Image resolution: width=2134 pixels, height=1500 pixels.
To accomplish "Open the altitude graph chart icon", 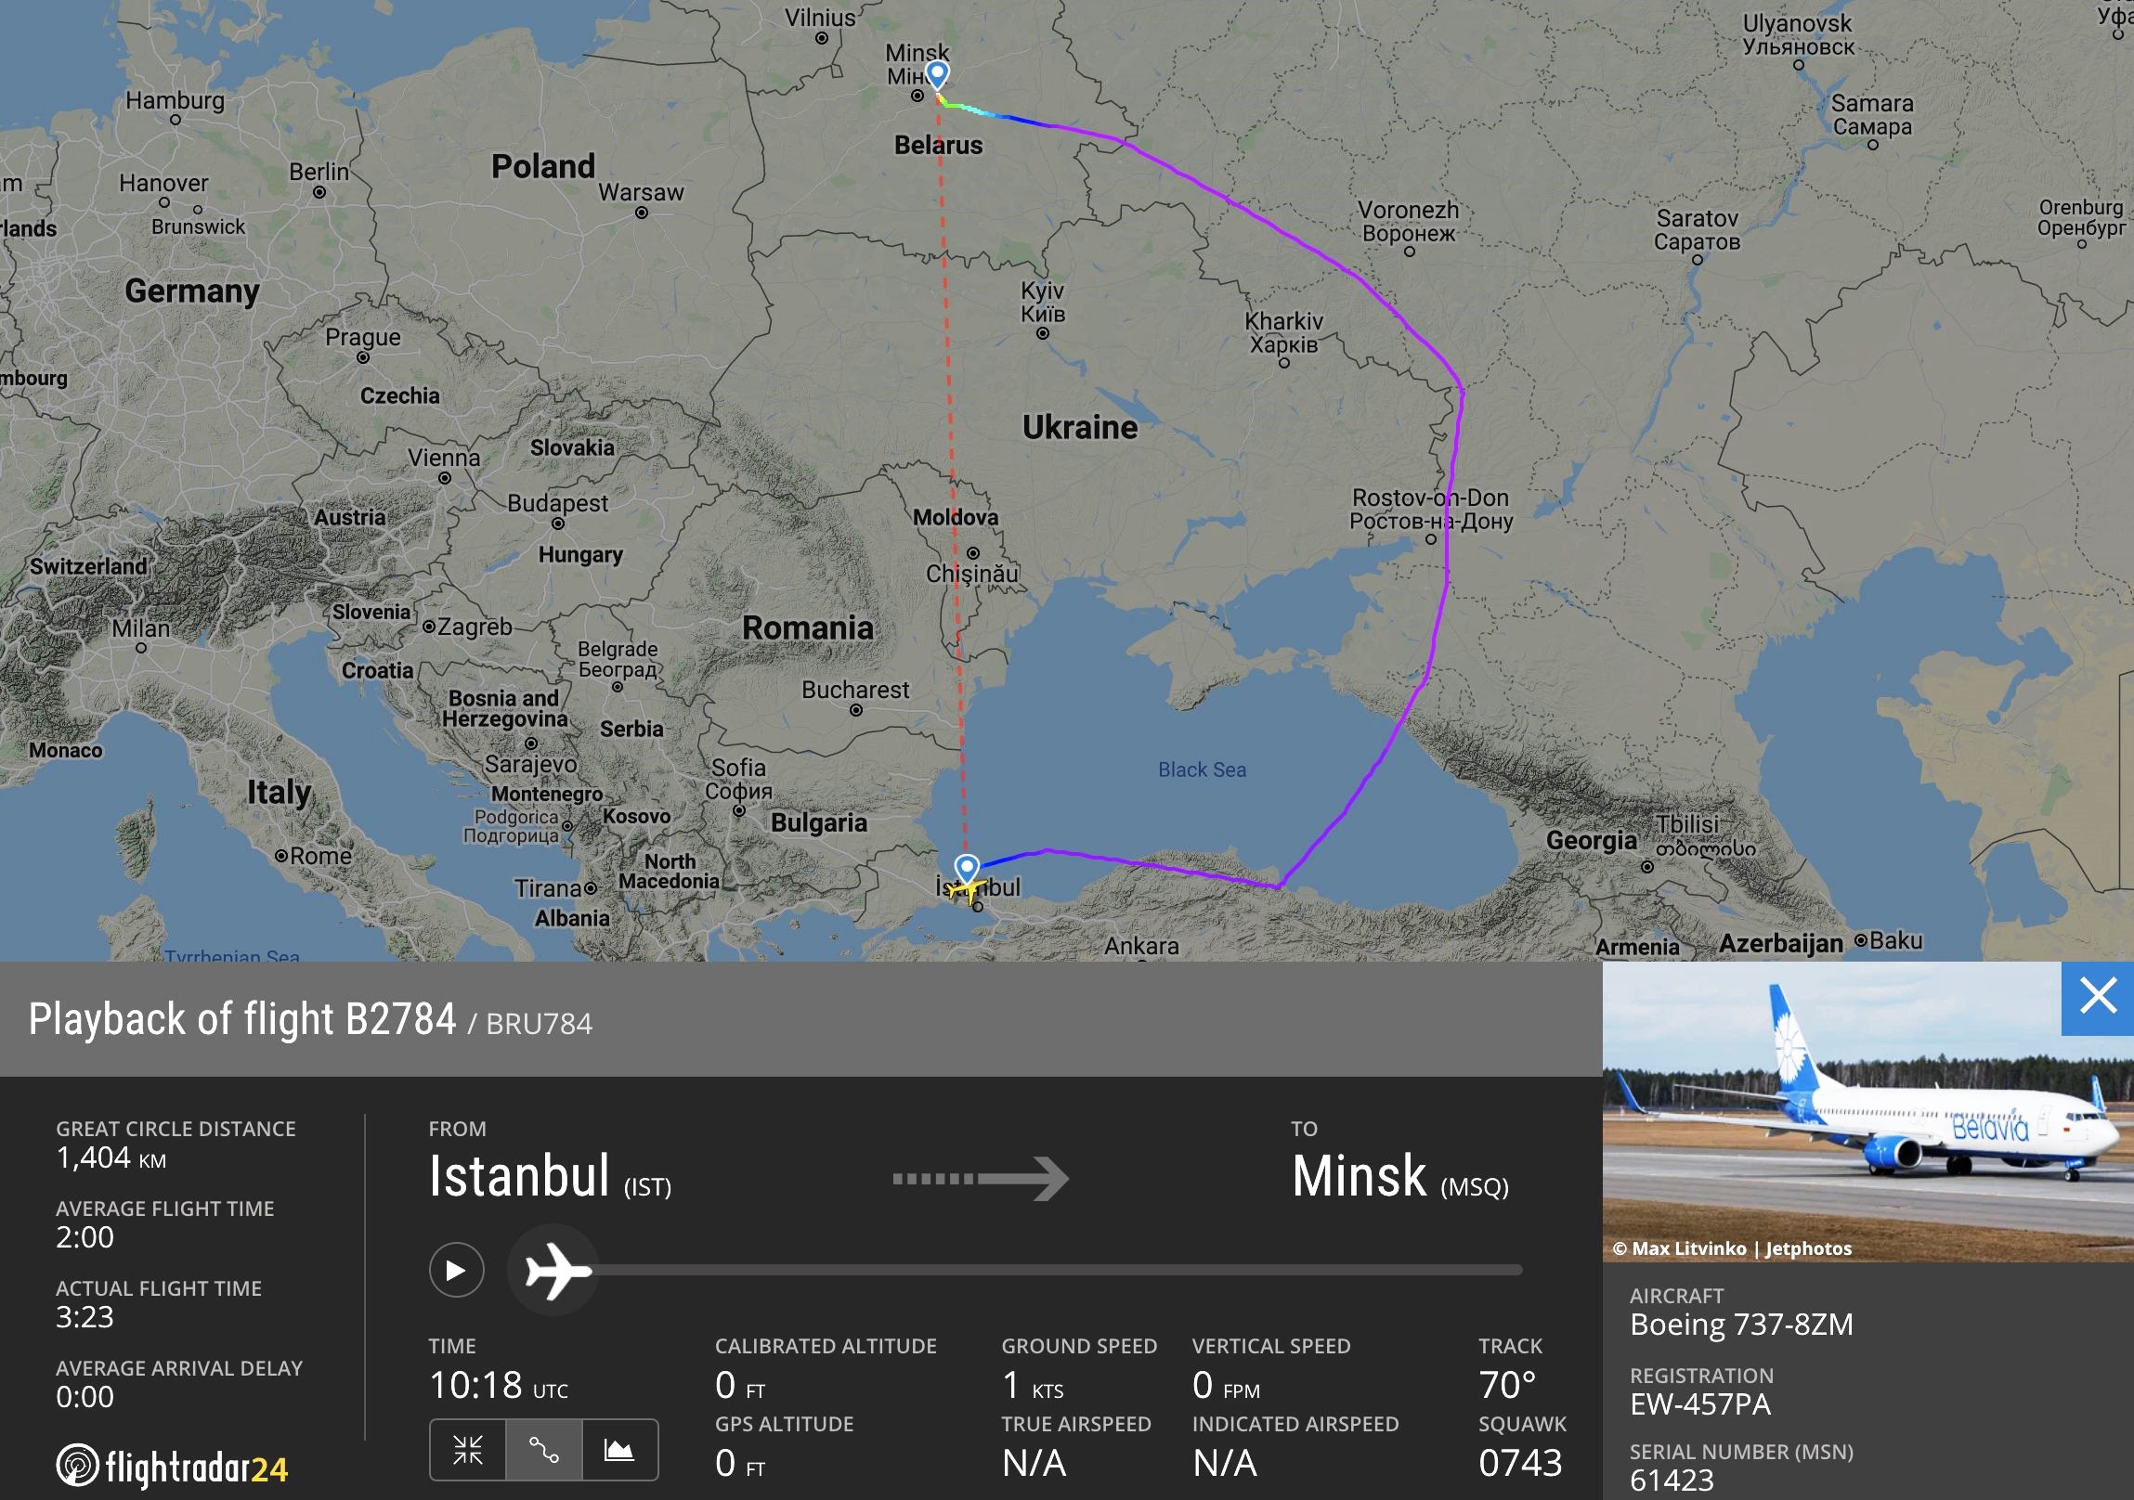I will (619, 1449).
